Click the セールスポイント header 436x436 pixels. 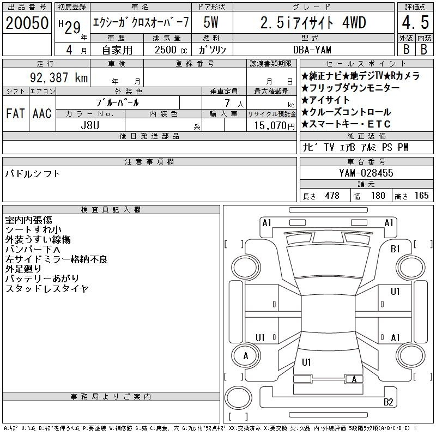tap(366, 64)
